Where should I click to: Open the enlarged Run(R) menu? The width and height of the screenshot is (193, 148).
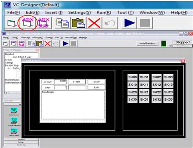pos(104,13)
